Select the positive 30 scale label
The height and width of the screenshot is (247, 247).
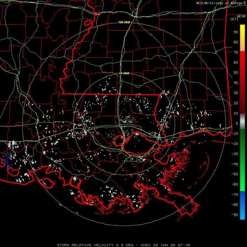[x=236, y=93]
